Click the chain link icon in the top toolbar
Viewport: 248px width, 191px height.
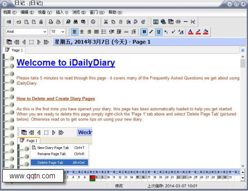point(178,22)
